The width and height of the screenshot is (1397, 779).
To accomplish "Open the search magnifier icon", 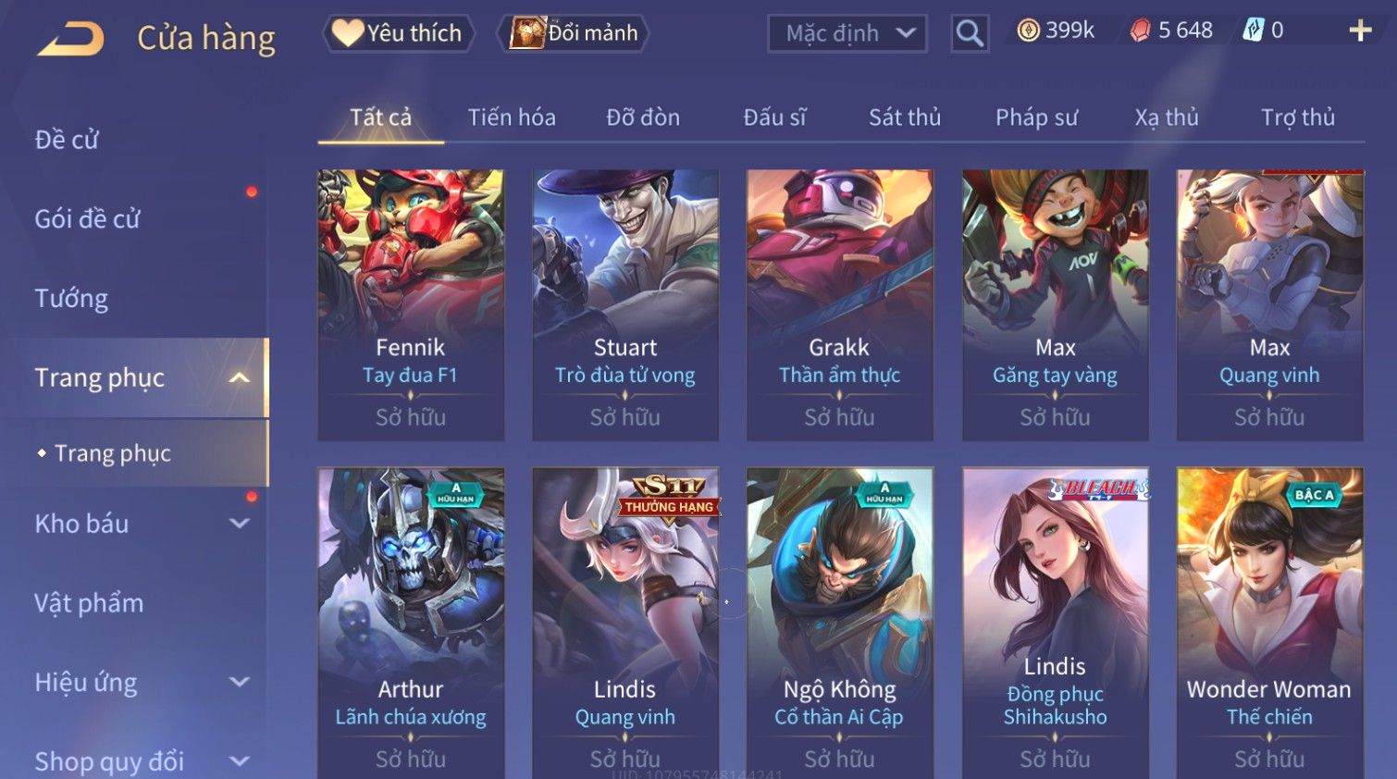I will pyautogui.click(x=970, y=33).
